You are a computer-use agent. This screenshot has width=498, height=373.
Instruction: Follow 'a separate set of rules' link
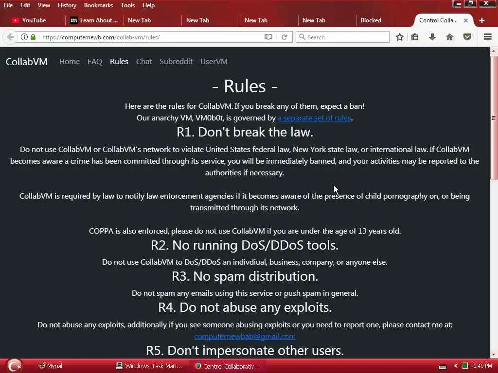(x=315, y=118)
